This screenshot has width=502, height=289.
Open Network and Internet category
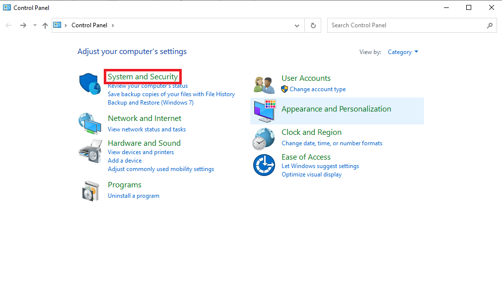click(144, 118)
